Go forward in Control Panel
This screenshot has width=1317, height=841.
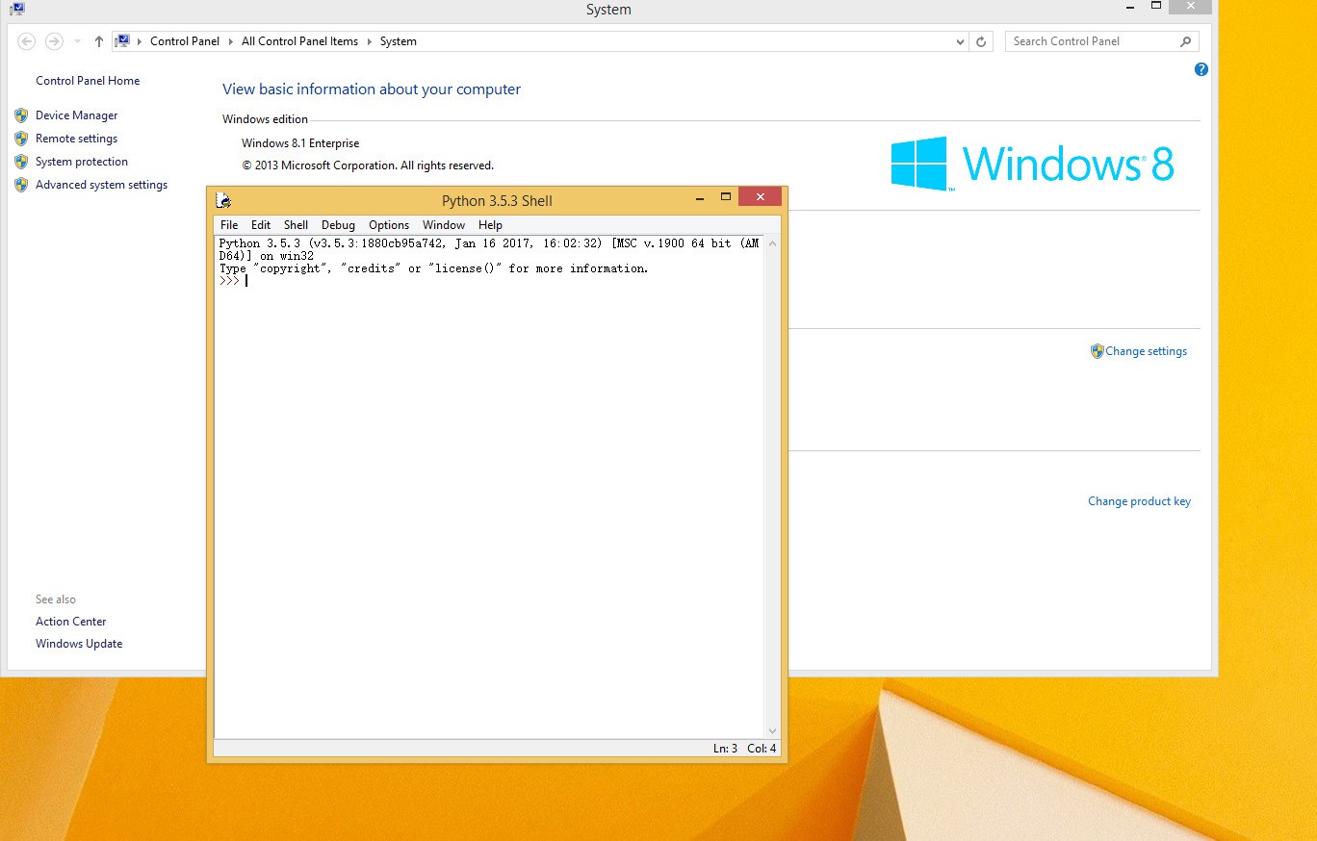pos(54,41)
